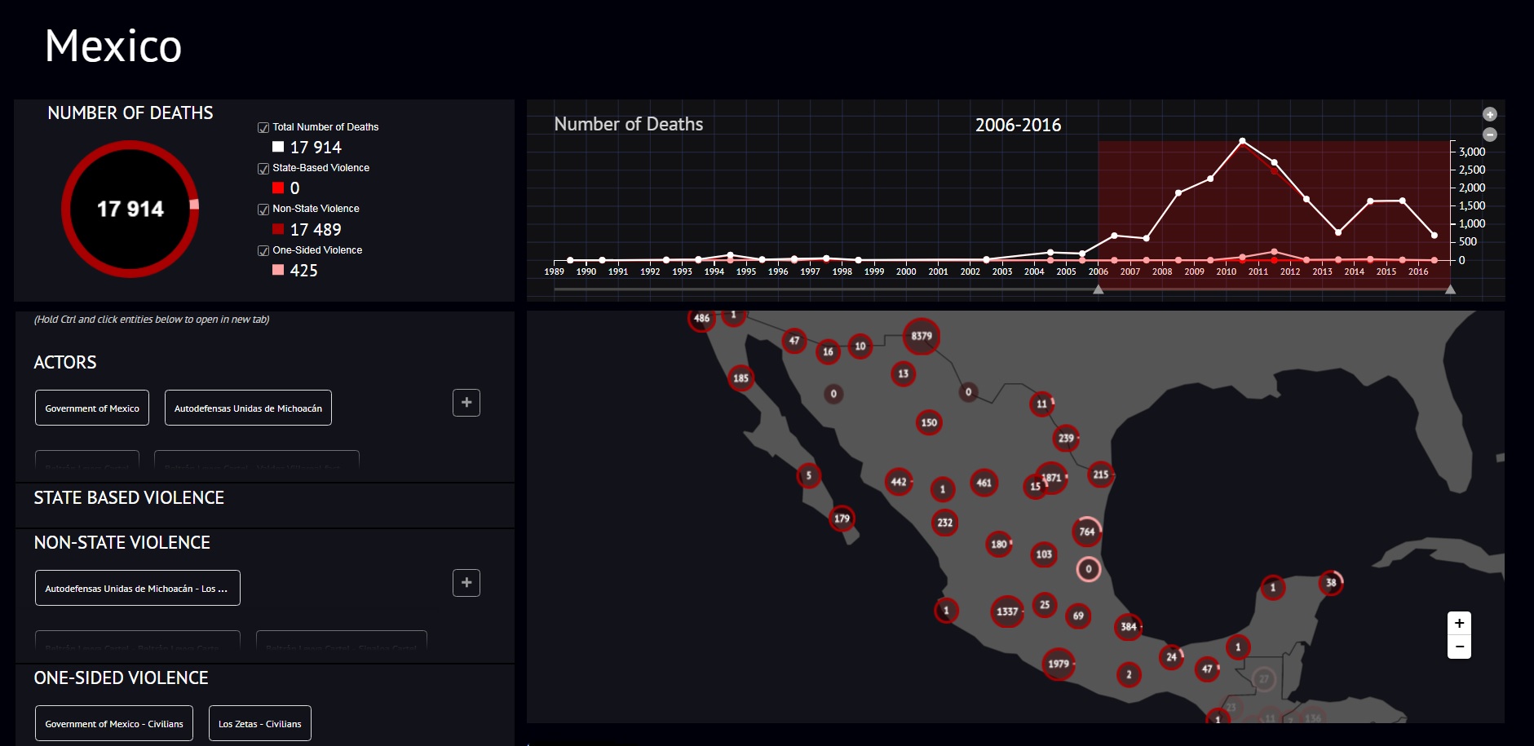
Task: Open the 1337 deaths map cluster
Action: click(x=1007, y=611)
